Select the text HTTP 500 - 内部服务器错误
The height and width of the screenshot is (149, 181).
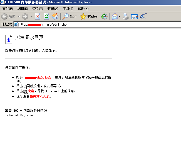tap(26, 111)
